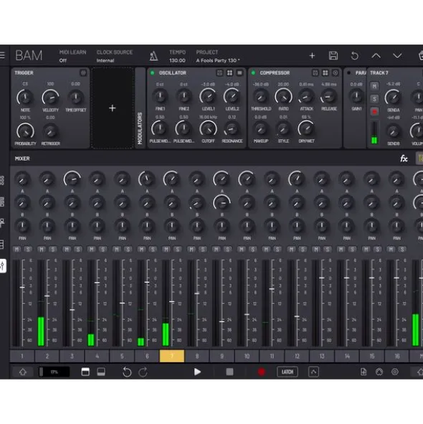Open Compressor preset icon
Screen dimensions: 423x424
coord(315,72)
